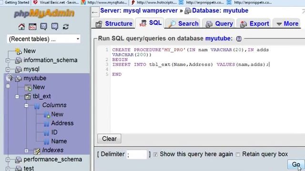Viewport: 305px width, 171px height.
Task: Click the ID column icon
Action: coord(46,133)
